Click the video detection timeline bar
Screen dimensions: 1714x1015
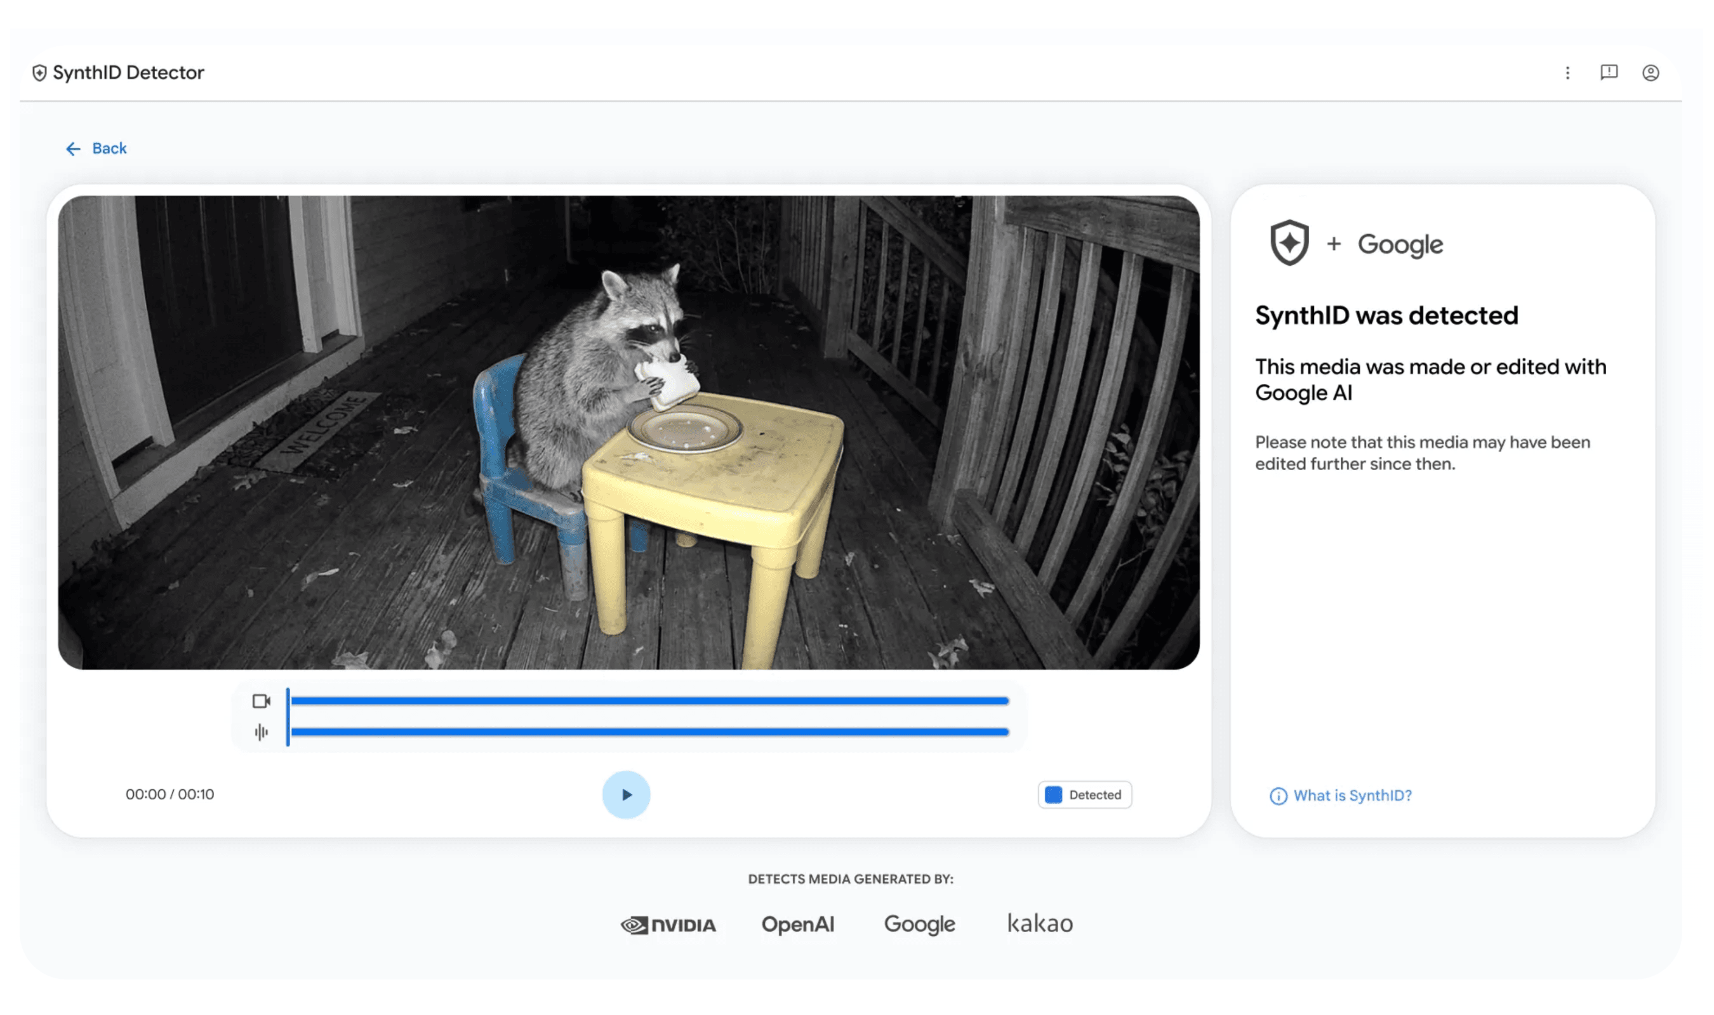click(x=649, y=701)
